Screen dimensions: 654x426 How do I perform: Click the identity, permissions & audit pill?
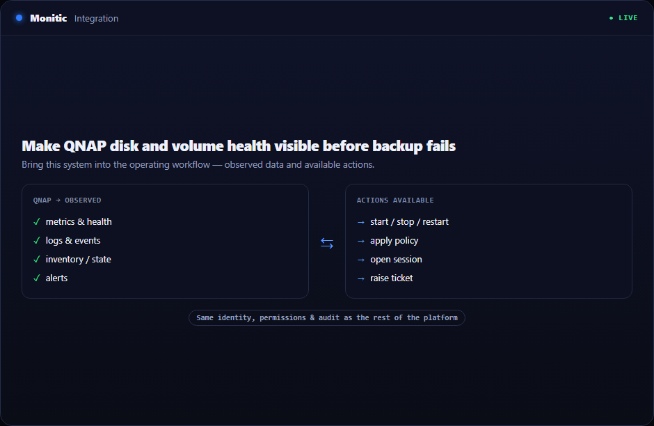pyautogui.click(x=327, y=317)
